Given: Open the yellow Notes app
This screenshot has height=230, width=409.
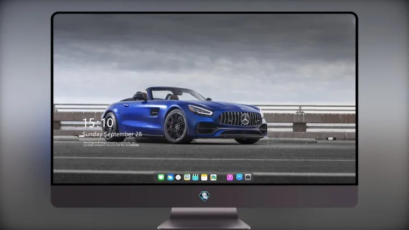Looking at the screenshot, I should (x=204, y=177).
